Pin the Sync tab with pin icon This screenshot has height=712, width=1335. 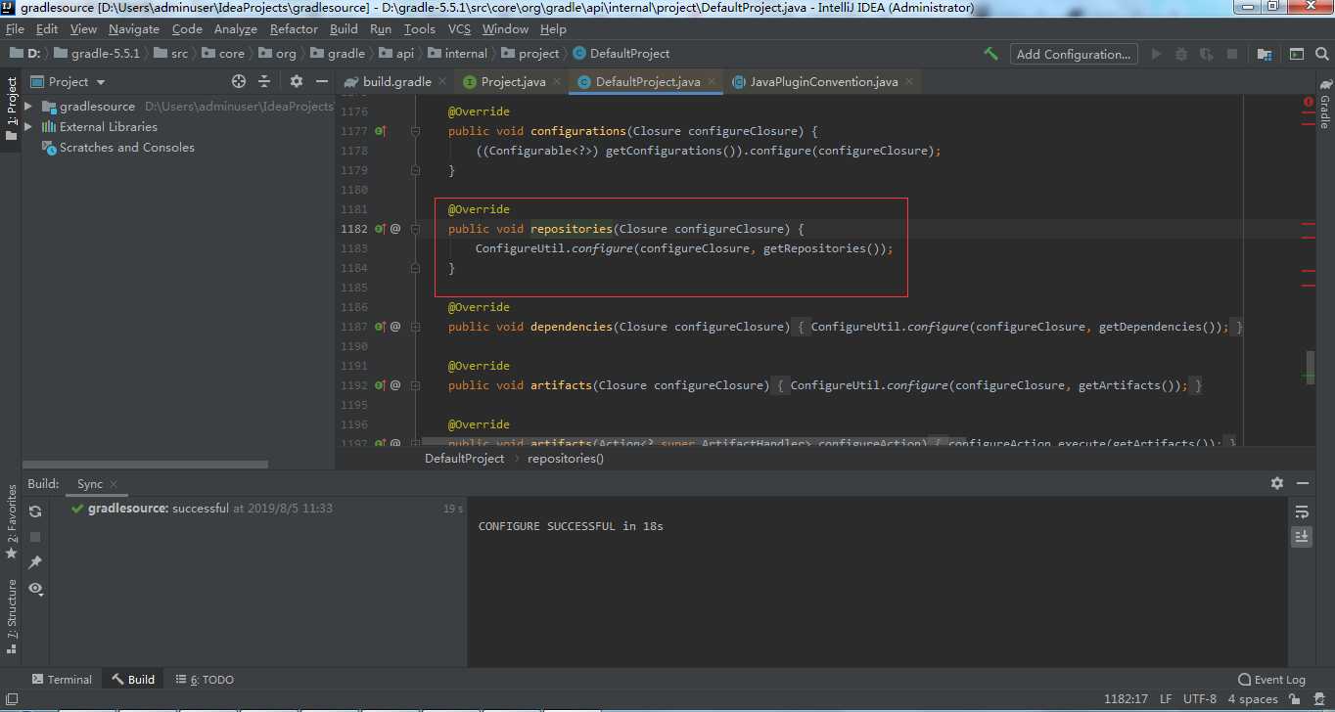click(35, 562)
